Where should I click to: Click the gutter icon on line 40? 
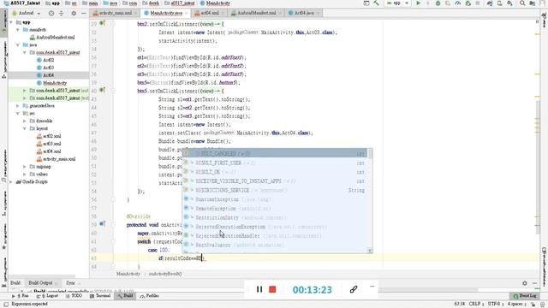102,90
